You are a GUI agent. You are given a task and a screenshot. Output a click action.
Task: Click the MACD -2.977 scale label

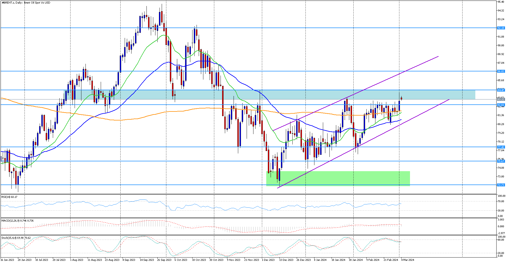coord(501,233)
